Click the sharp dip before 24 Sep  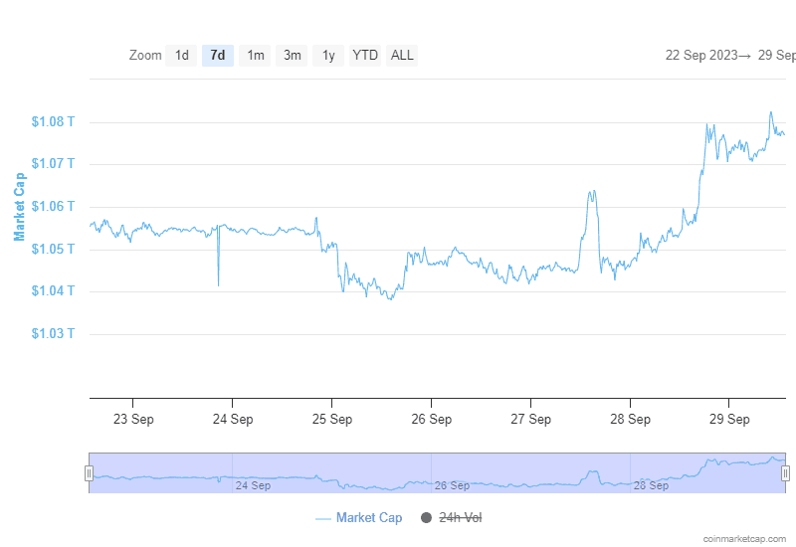click(x=218, y=283)
